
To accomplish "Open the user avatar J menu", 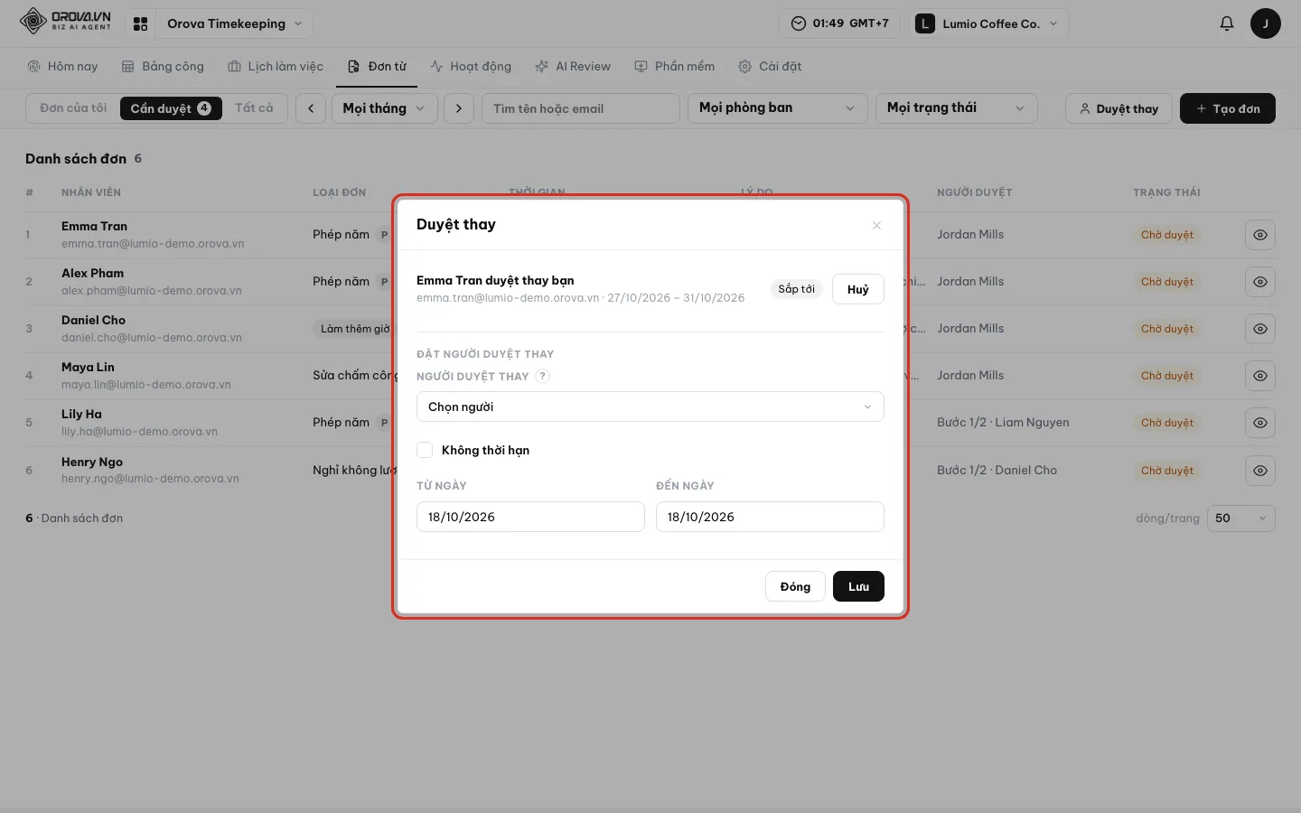I will 1266,23.
